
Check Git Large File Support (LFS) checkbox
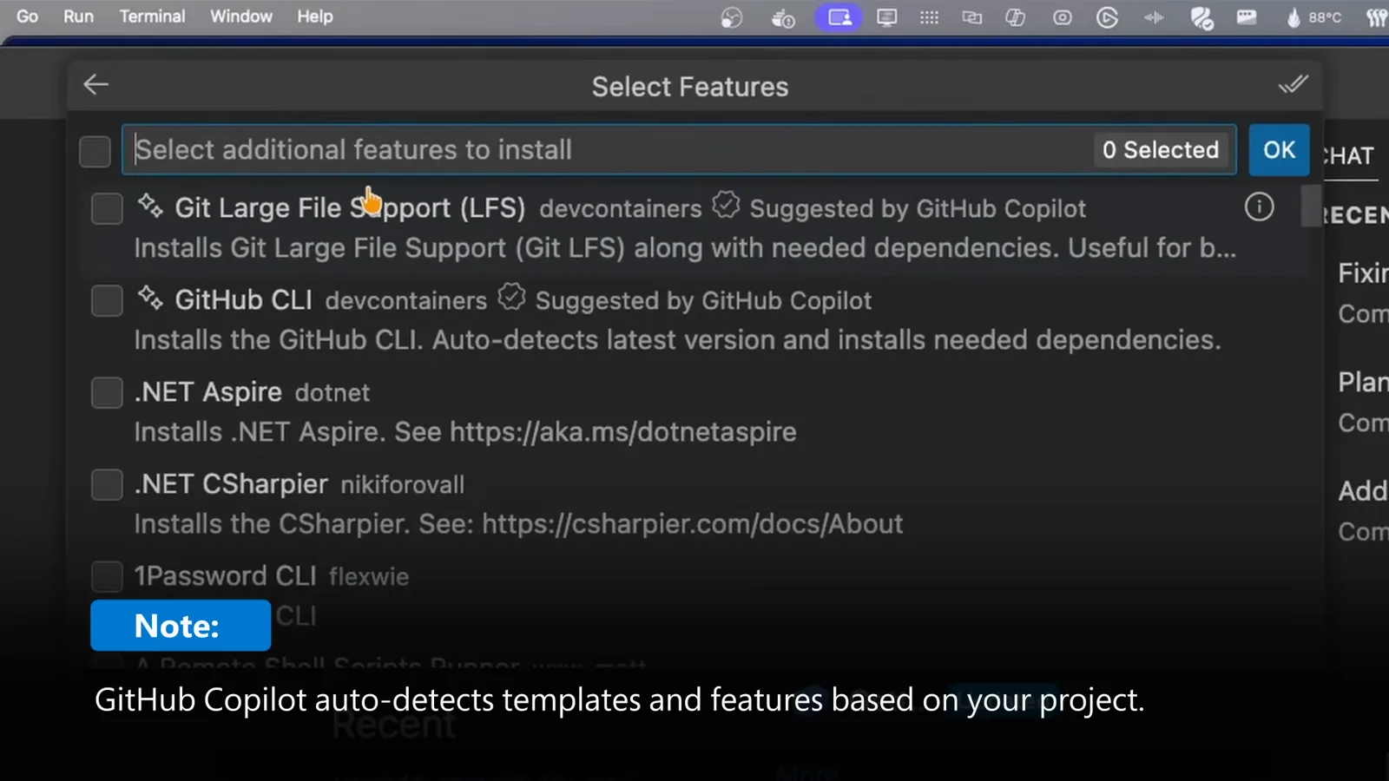(107, 208)
